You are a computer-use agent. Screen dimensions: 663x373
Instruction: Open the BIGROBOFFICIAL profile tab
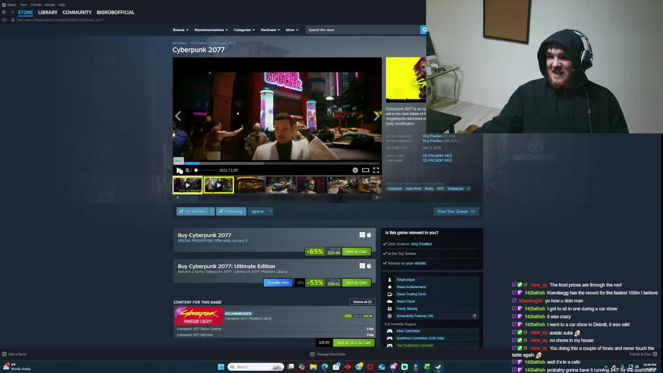point(116,12)
